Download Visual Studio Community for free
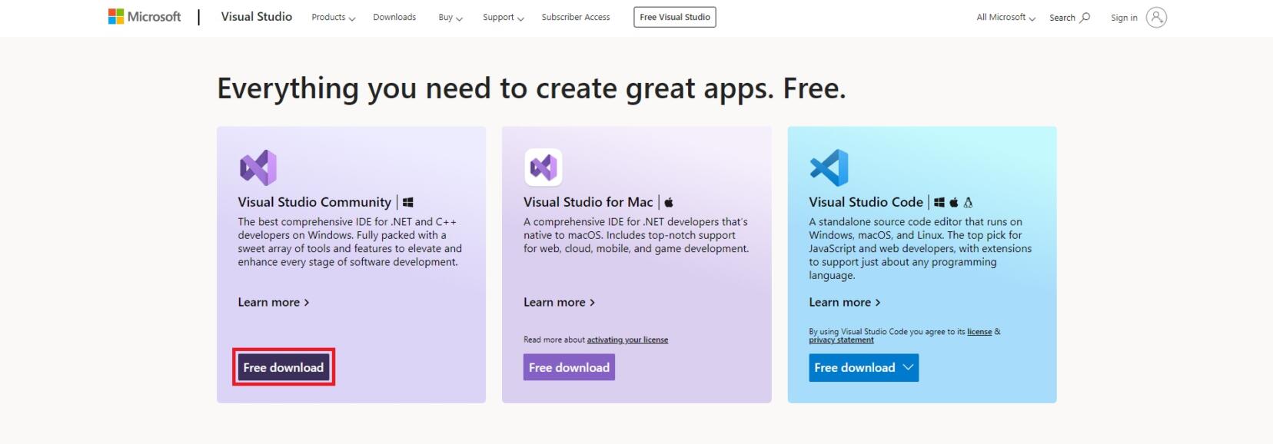The height and width of the screenshot is (444, 1273). [284, 368]
